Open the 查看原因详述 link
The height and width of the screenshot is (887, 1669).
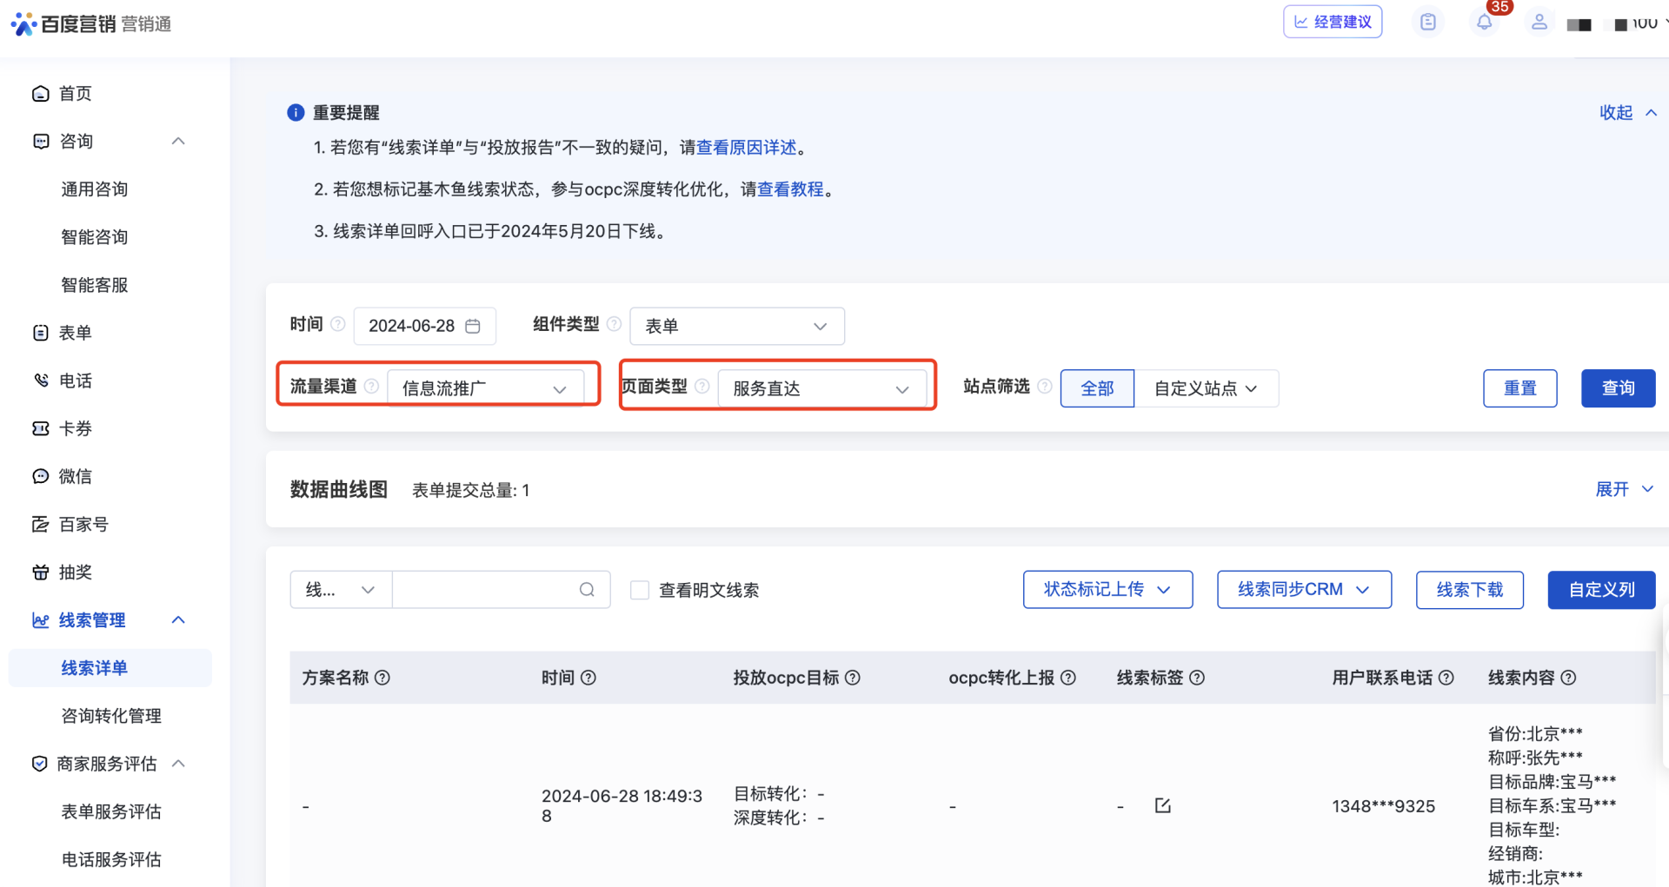click(747, 148)
